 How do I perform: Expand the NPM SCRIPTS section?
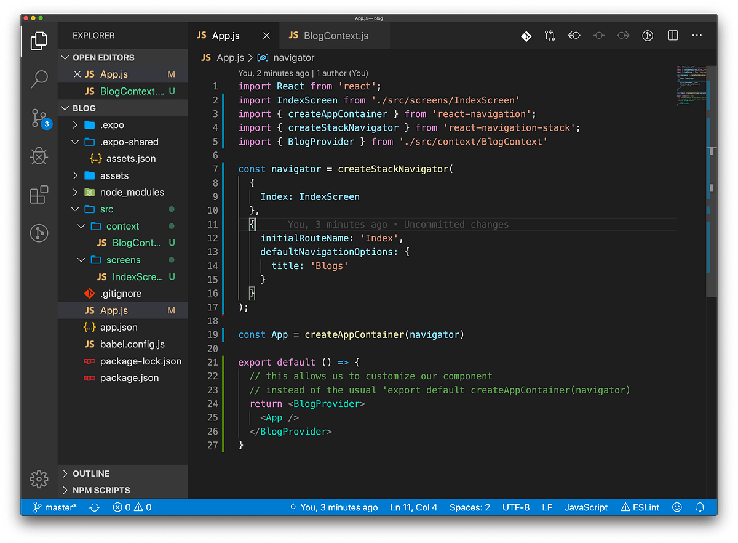point(101,490)
